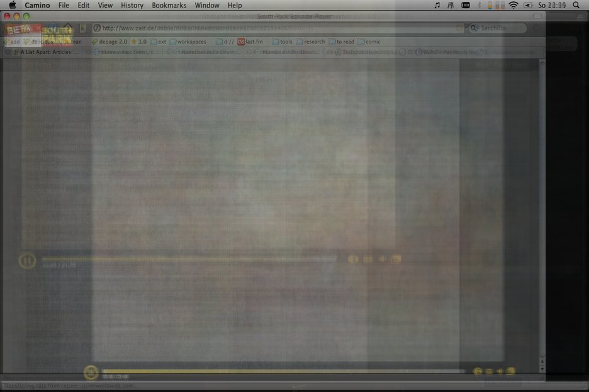Viewport: 589px width, 392px height.
Task: Open the Camino application menu
Action: [x=37, y=5]
